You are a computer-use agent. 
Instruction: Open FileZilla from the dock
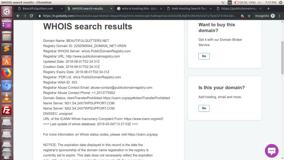[x=7, y=110]
